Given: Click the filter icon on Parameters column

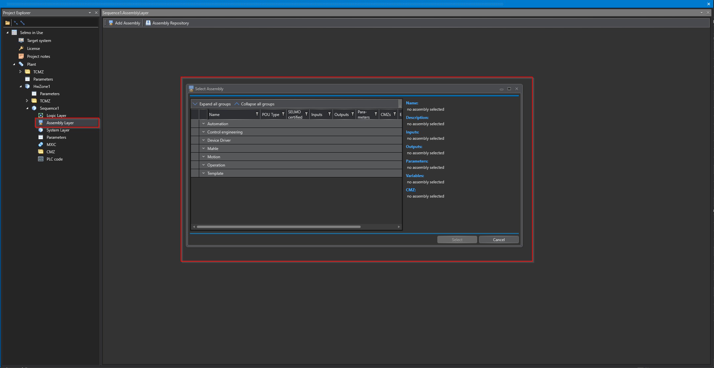Looking at the screenshot, I should pos(376,114).
